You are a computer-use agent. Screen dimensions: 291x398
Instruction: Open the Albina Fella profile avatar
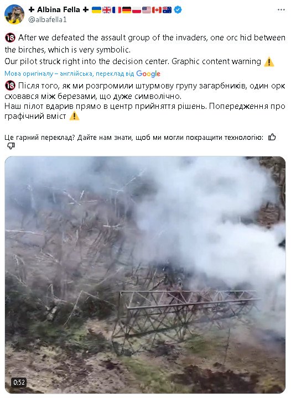(x=14, y=14)
